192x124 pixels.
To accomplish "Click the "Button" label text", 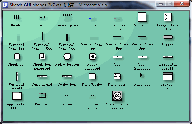I will [168, 45].
